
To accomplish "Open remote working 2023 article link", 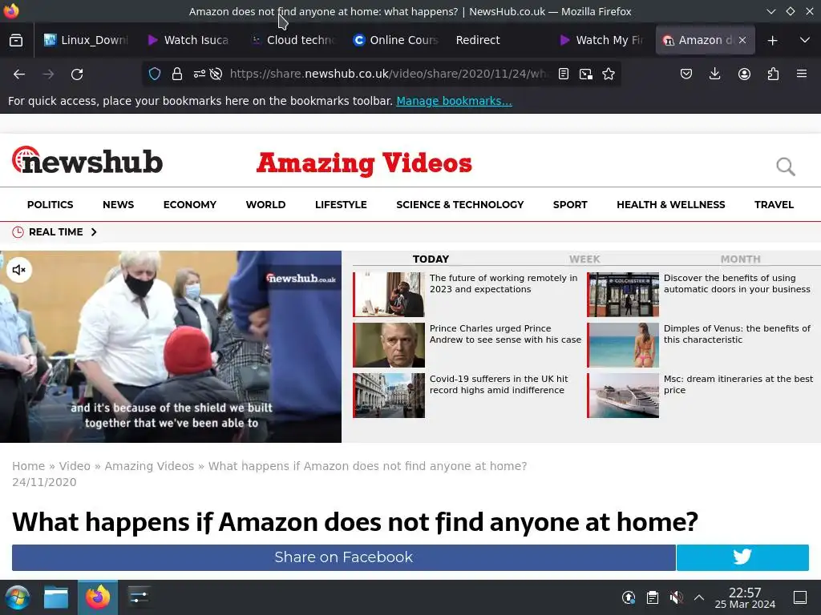I will (x=504, y=283).
